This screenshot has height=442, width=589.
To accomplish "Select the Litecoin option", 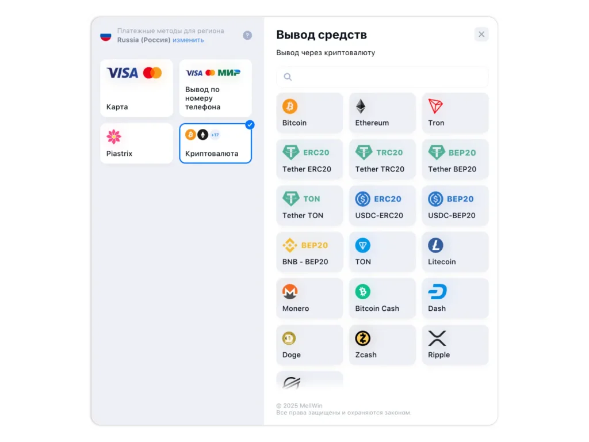I will 456,252.
